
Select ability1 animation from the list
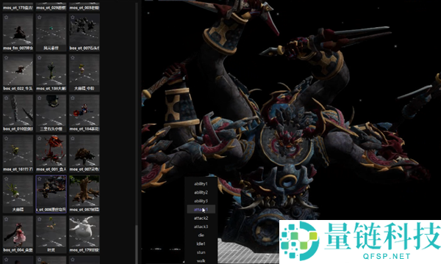point(201,184)
